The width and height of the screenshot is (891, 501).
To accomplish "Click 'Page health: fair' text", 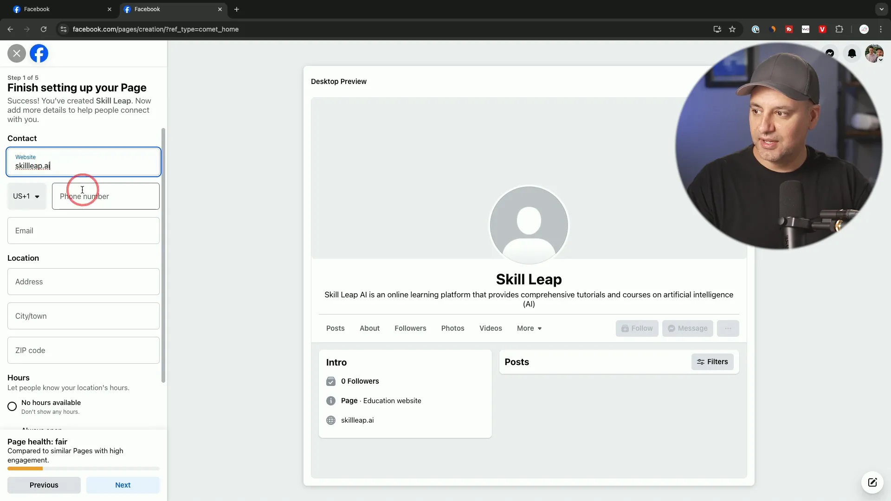I will point(37,442).
